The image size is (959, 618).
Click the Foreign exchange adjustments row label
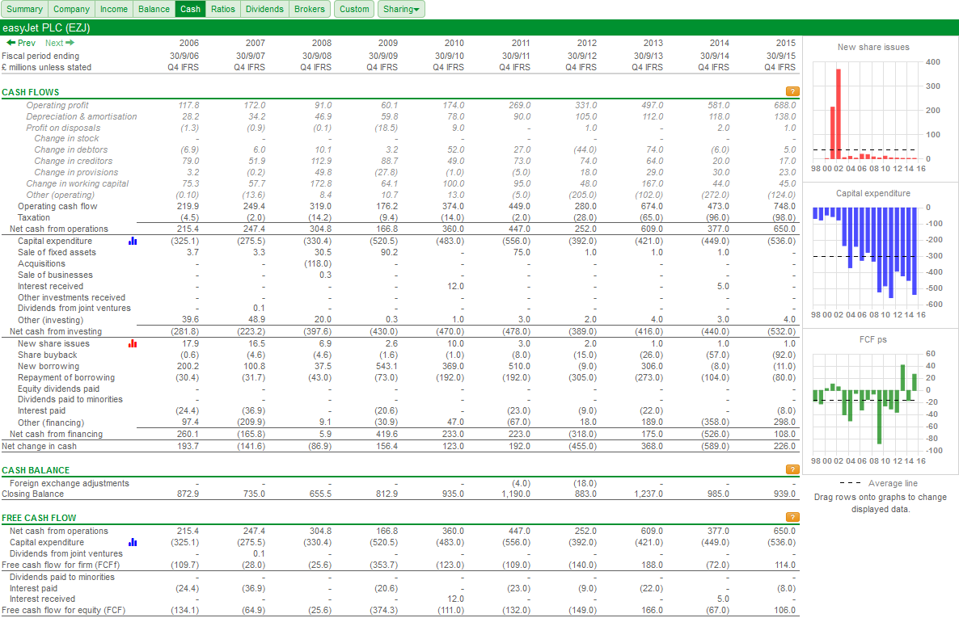pyautogui.click(x=70, y=483)
